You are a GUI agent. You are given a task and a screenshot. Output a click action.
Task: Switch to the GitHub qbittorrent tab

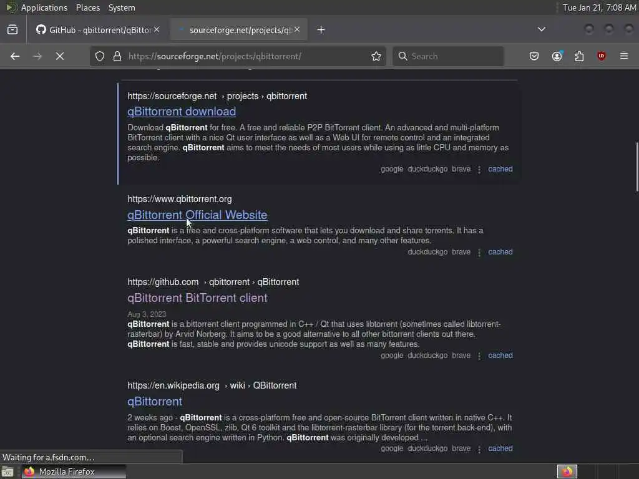pos(98,30)
